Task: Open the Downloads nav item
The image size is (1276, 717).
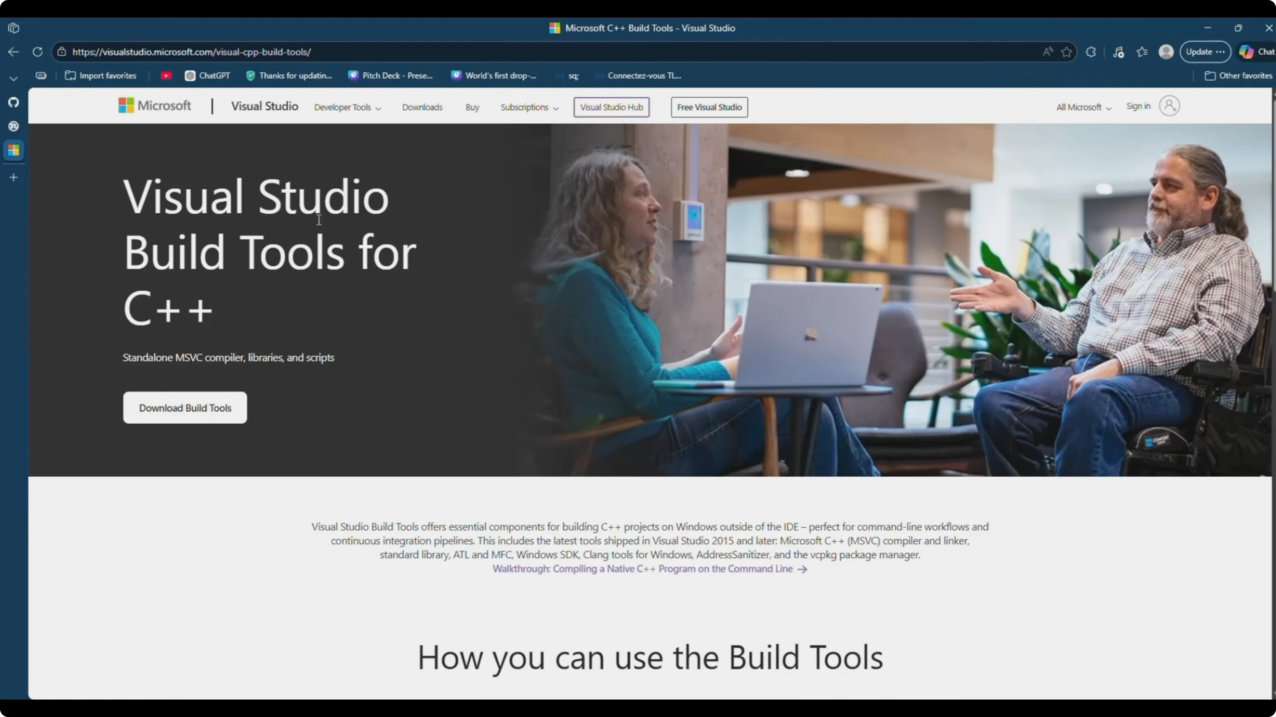Action: pyautogui.click(x=422, y=107)
